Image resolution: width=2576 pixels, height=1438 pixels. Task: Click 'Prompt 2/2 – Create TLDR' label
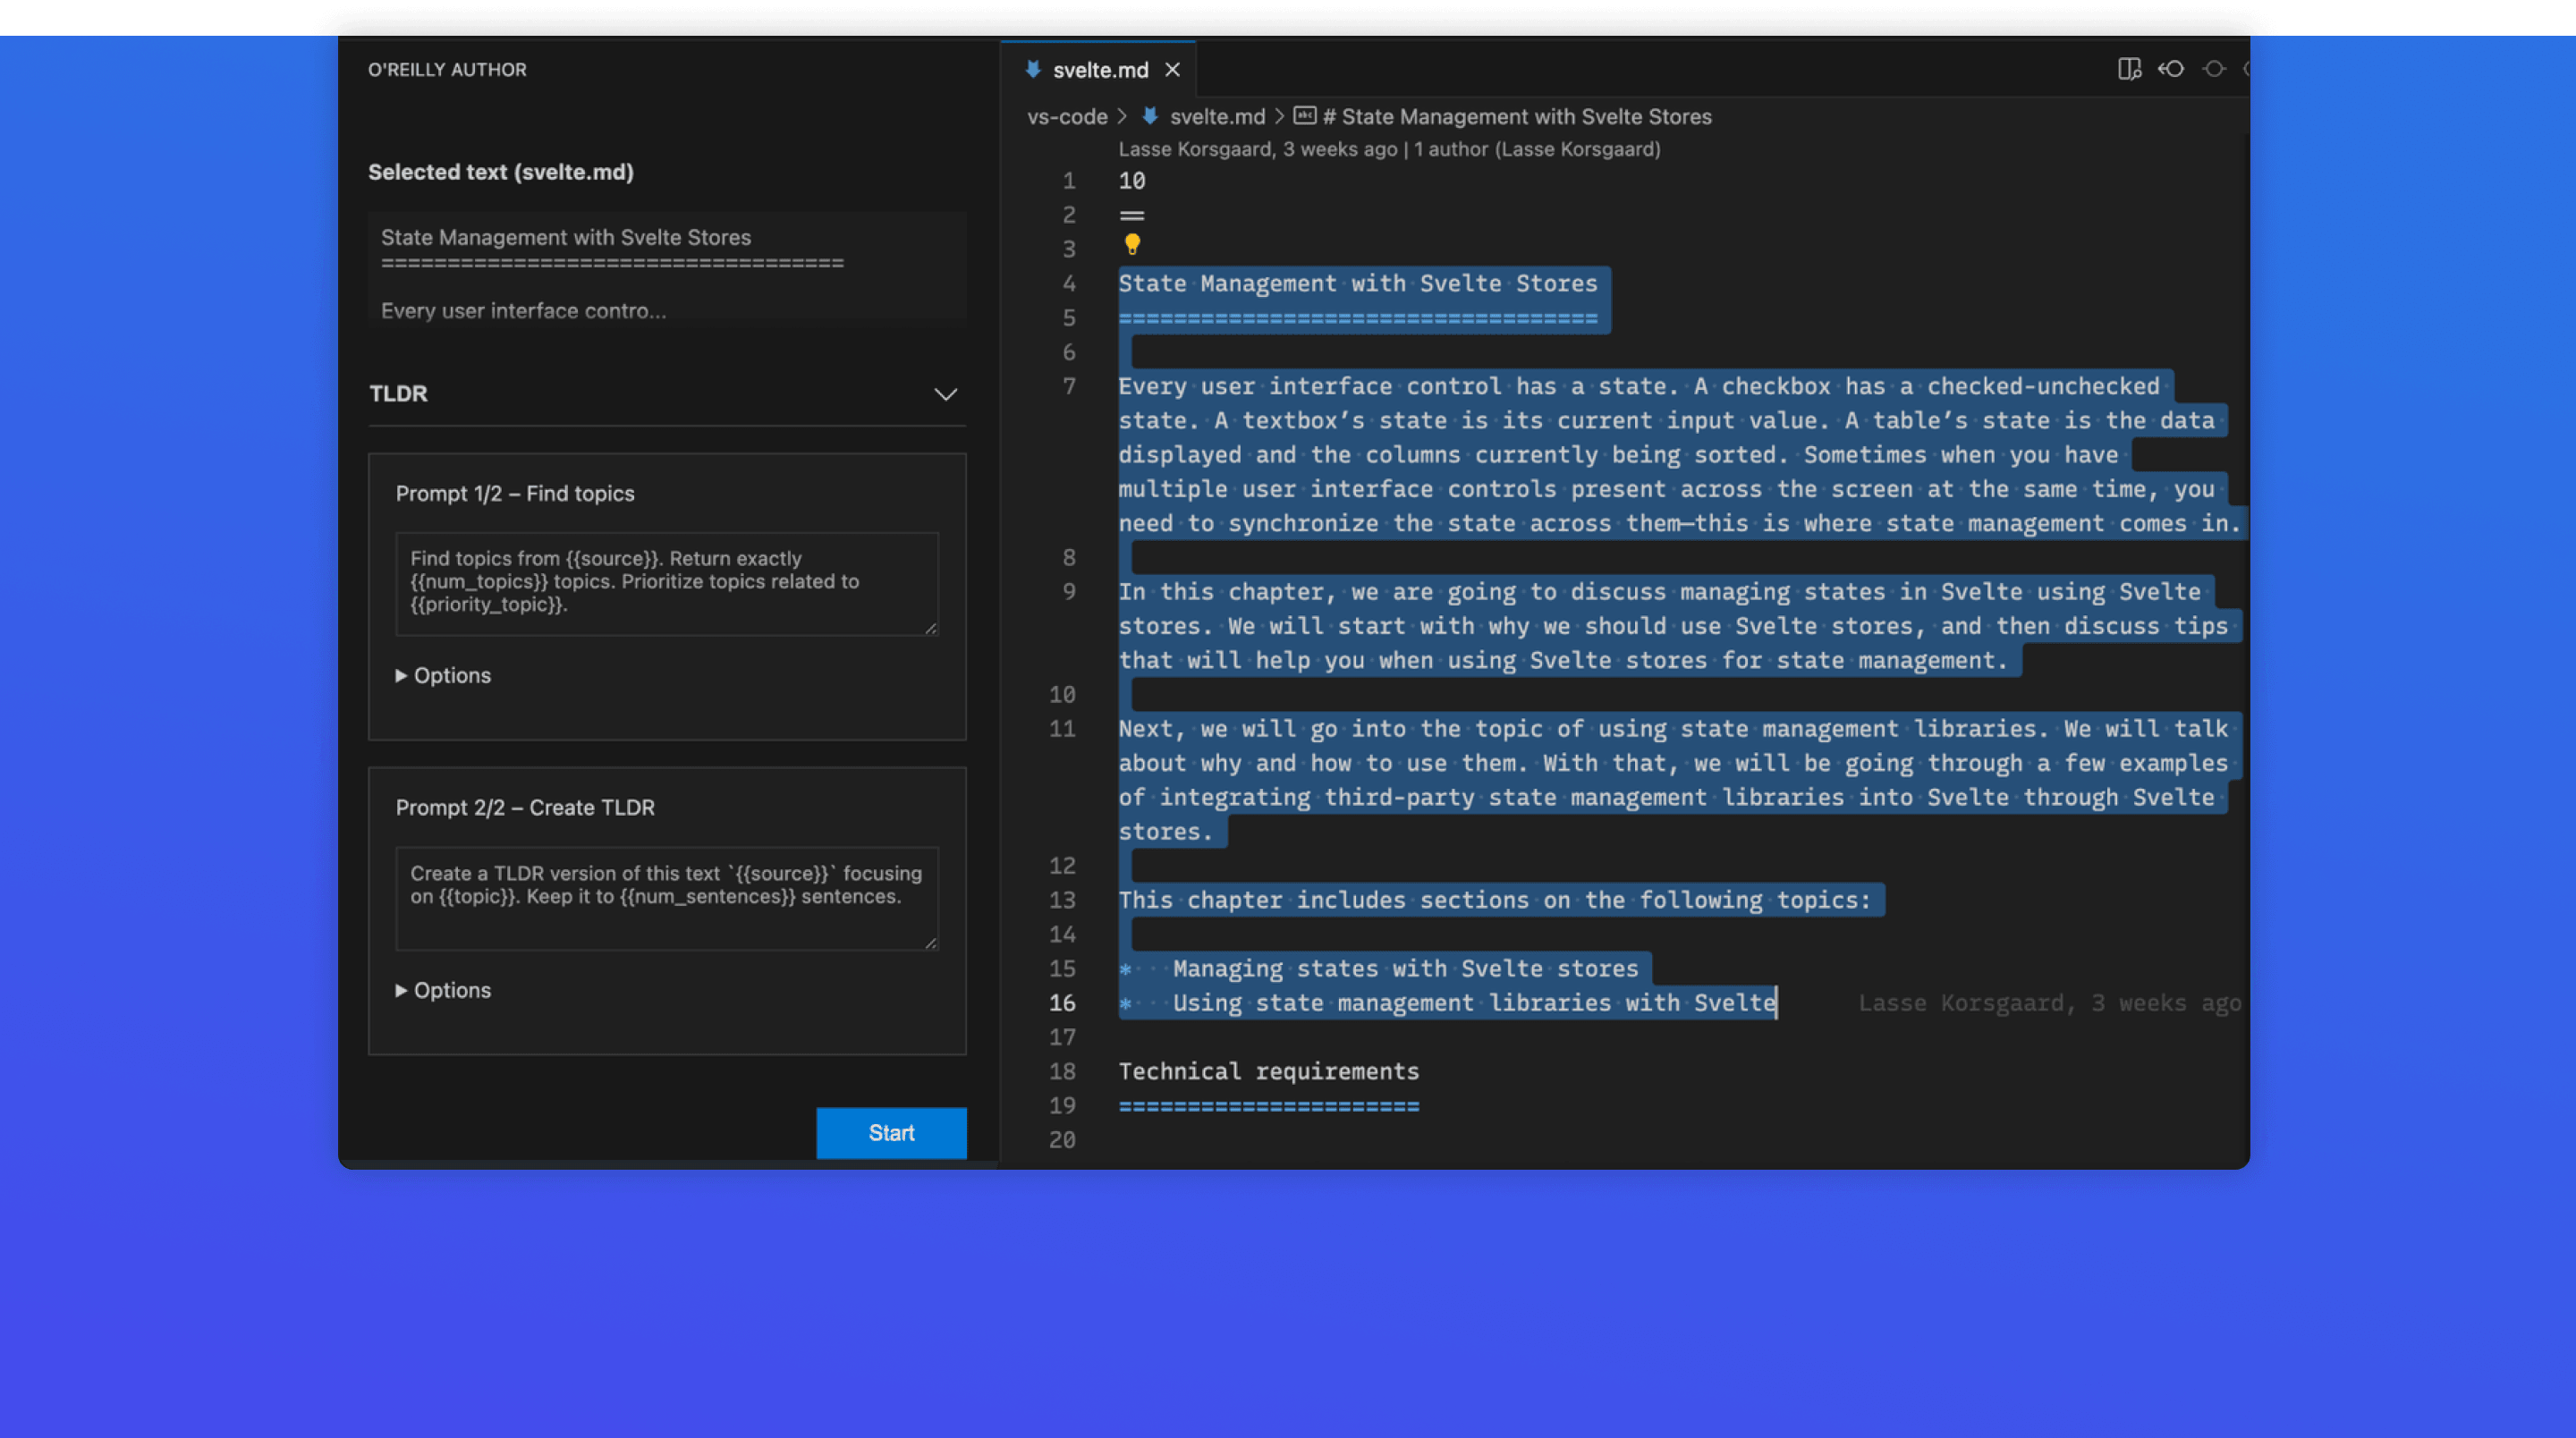(525, 807)
